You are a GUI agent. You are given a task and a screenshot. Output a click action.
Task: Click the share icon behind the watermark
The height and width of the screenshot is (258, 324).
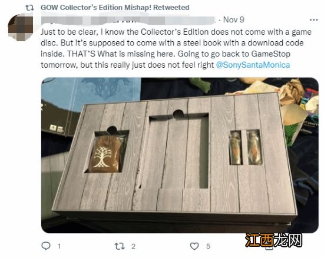pyautogui.click(x=269, y=246)
